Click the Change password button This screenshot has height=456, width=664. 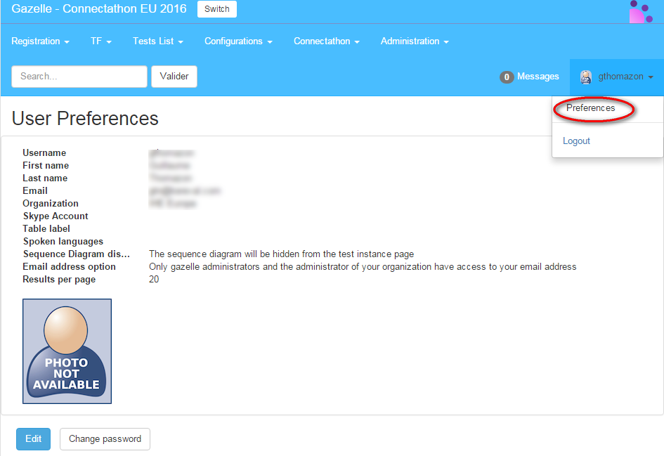click(105, 439)
